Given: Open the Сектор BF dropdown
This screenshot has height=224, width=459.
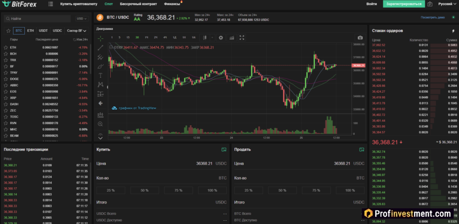Looking at the screenshot, I should pyautogui.click(x=77, y=31).
